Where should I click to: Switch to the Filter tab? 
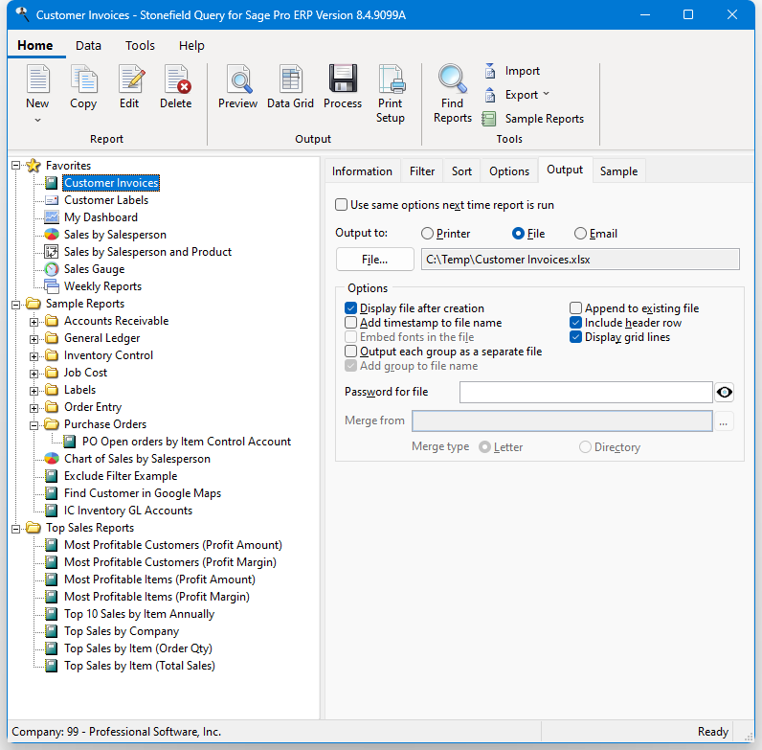(422, 171)
